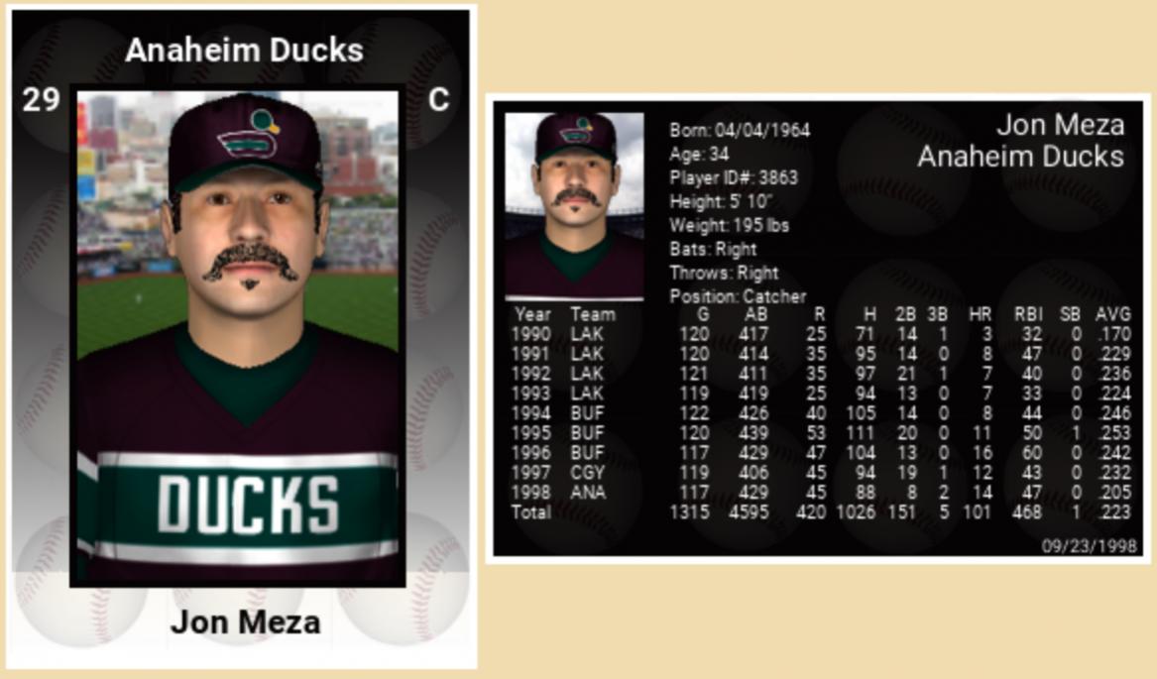Click the HR column header
1157x679 pixels.
(980, 314)
